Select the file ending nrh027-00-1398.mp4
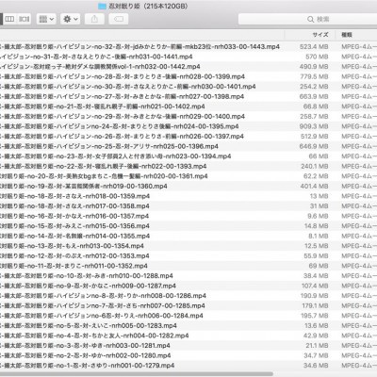This screenshot has height=377, width=377. pyautogui.click(x=188, y=96)
